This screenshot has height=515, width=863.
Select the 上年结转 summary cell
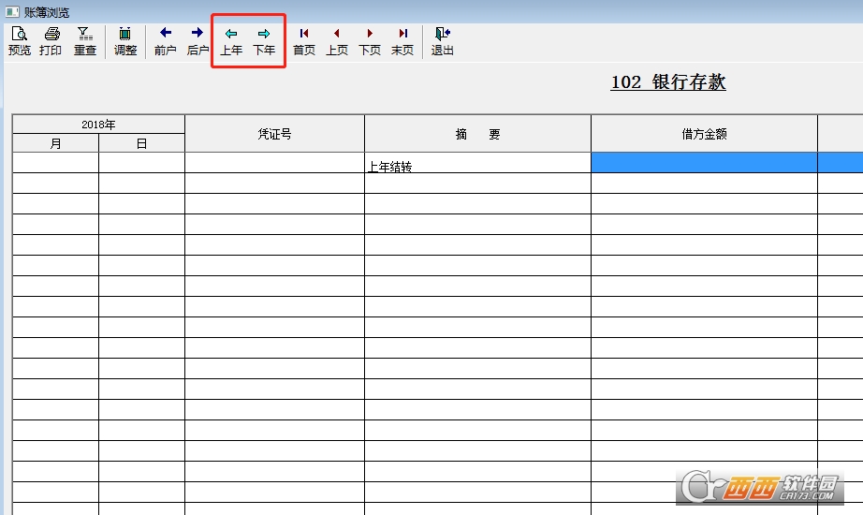pyautogui.click(x=477, y=163)
